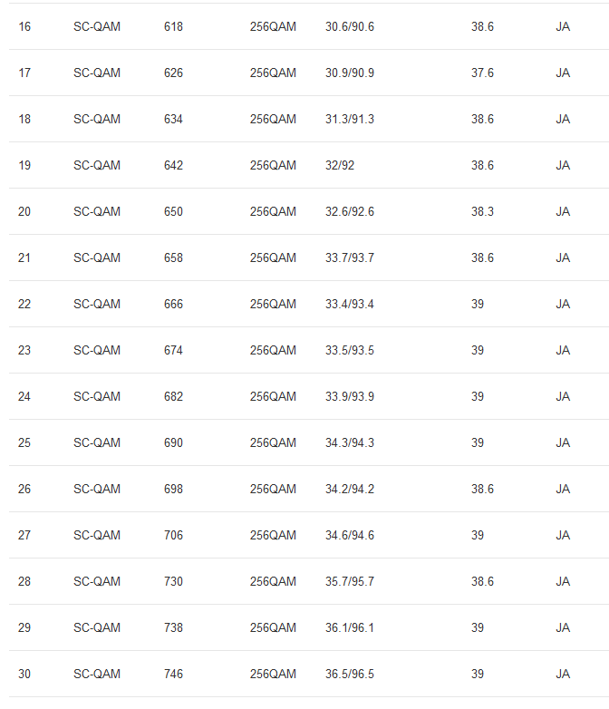The image size is (609, 709).
Task: Click channel number 20
Action: point(24,212)
